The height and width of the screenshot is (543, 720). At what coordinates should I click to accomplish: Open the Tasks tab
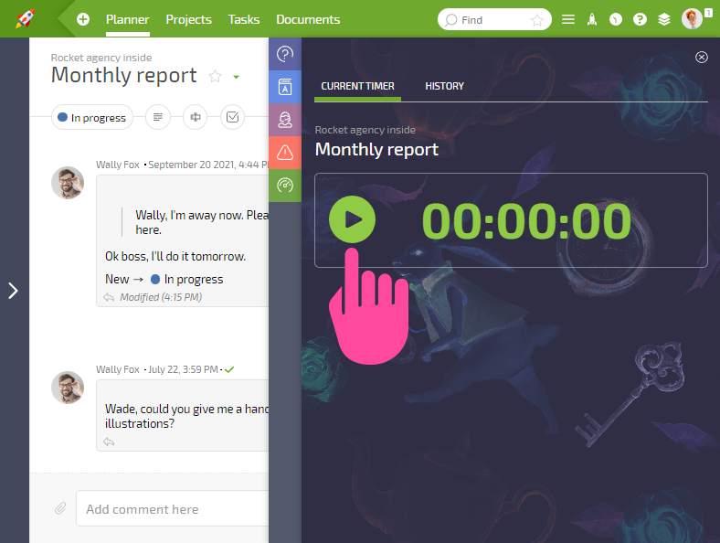coord(244,20)
